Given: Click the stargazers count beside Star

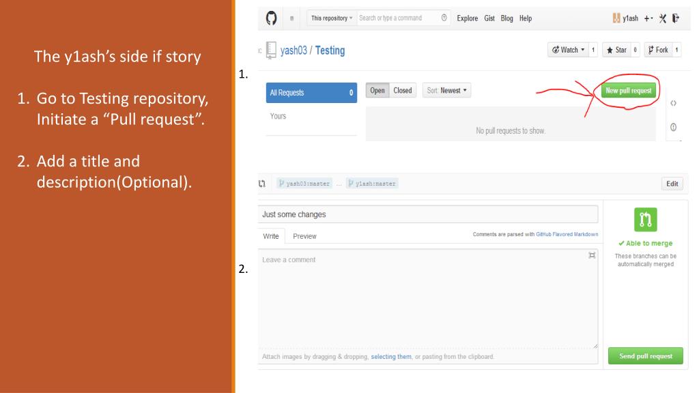Looking at the screenshot, I should (635, 50).
